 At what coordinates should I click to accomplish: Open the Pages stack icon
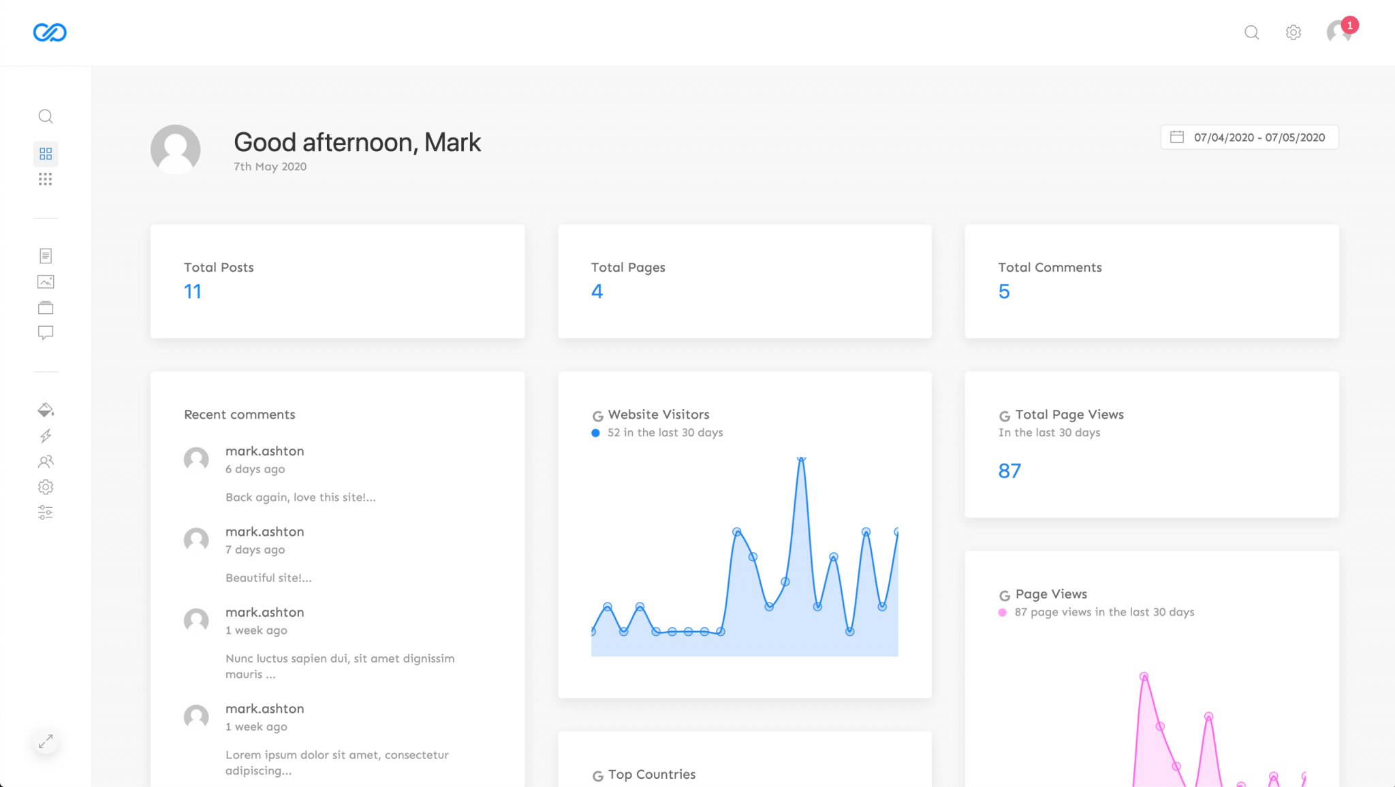46,307
